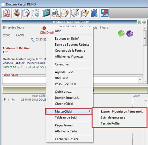The image size is (148, 145).
Task: Click the green DMT round badge
Action: coord(121,33)
